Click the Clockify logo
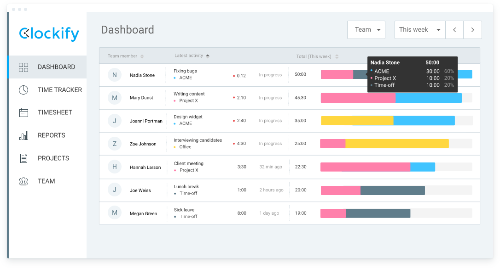Image resolution: width=500 pixels, height=268 pixels. point(47,34)
